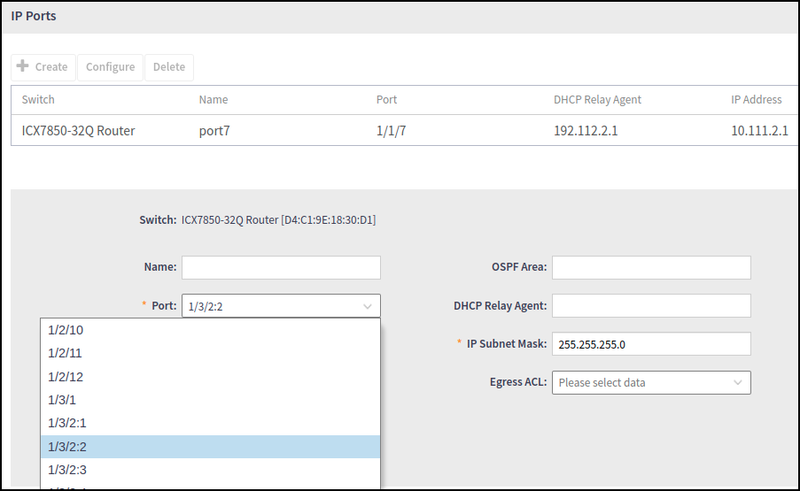Focus the OSPF Area input field

651,267
